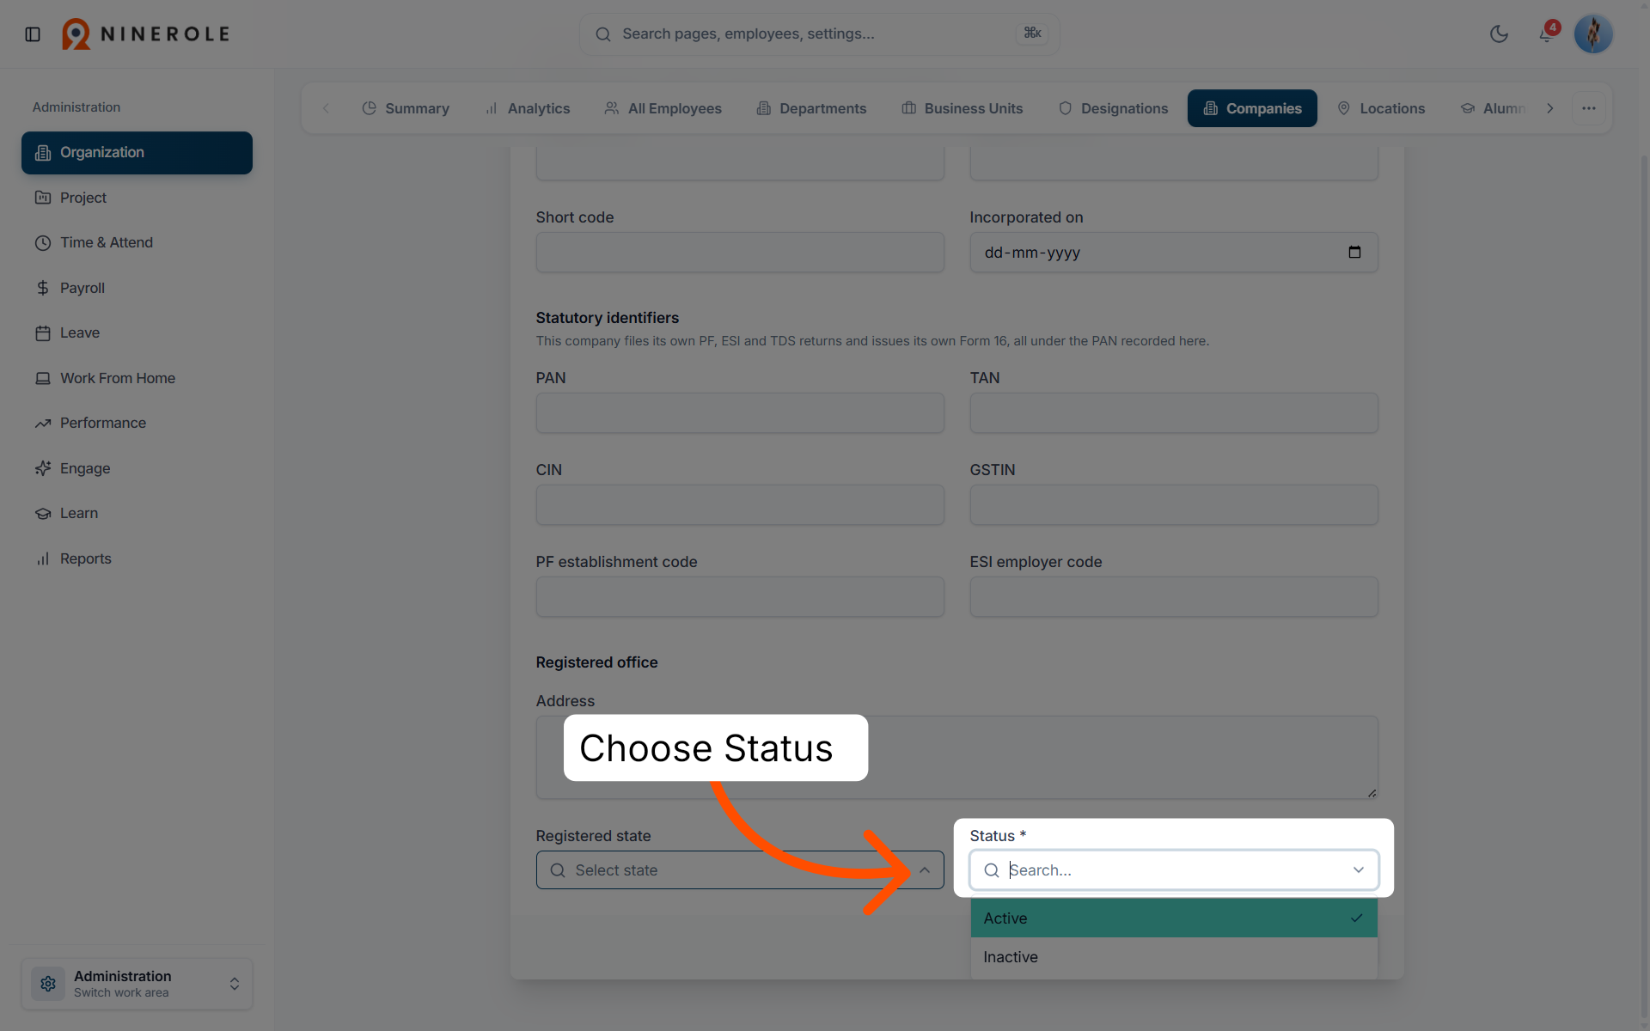Open the Designations tab
Image resolution: width=1650 pixels, height=1031 pixels.
[x=1113, y=108]
